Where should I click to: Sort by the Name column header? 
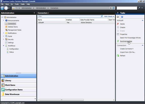pyautogui.click(x=51, y=20)
